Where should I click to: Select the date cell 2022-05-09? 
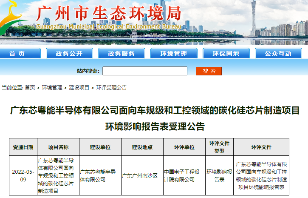23,175
